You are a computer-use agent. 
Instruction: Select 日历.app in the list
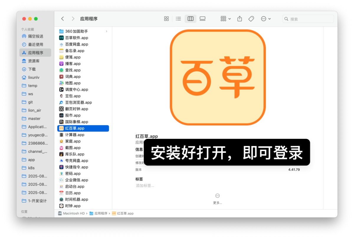click(83, 193)
